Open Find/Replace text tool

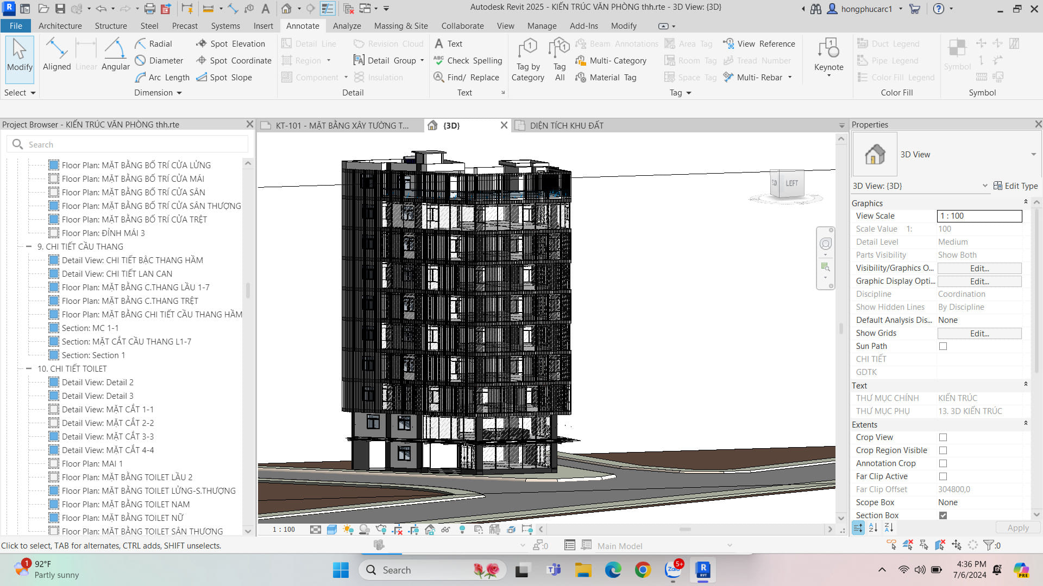(466, 77)
